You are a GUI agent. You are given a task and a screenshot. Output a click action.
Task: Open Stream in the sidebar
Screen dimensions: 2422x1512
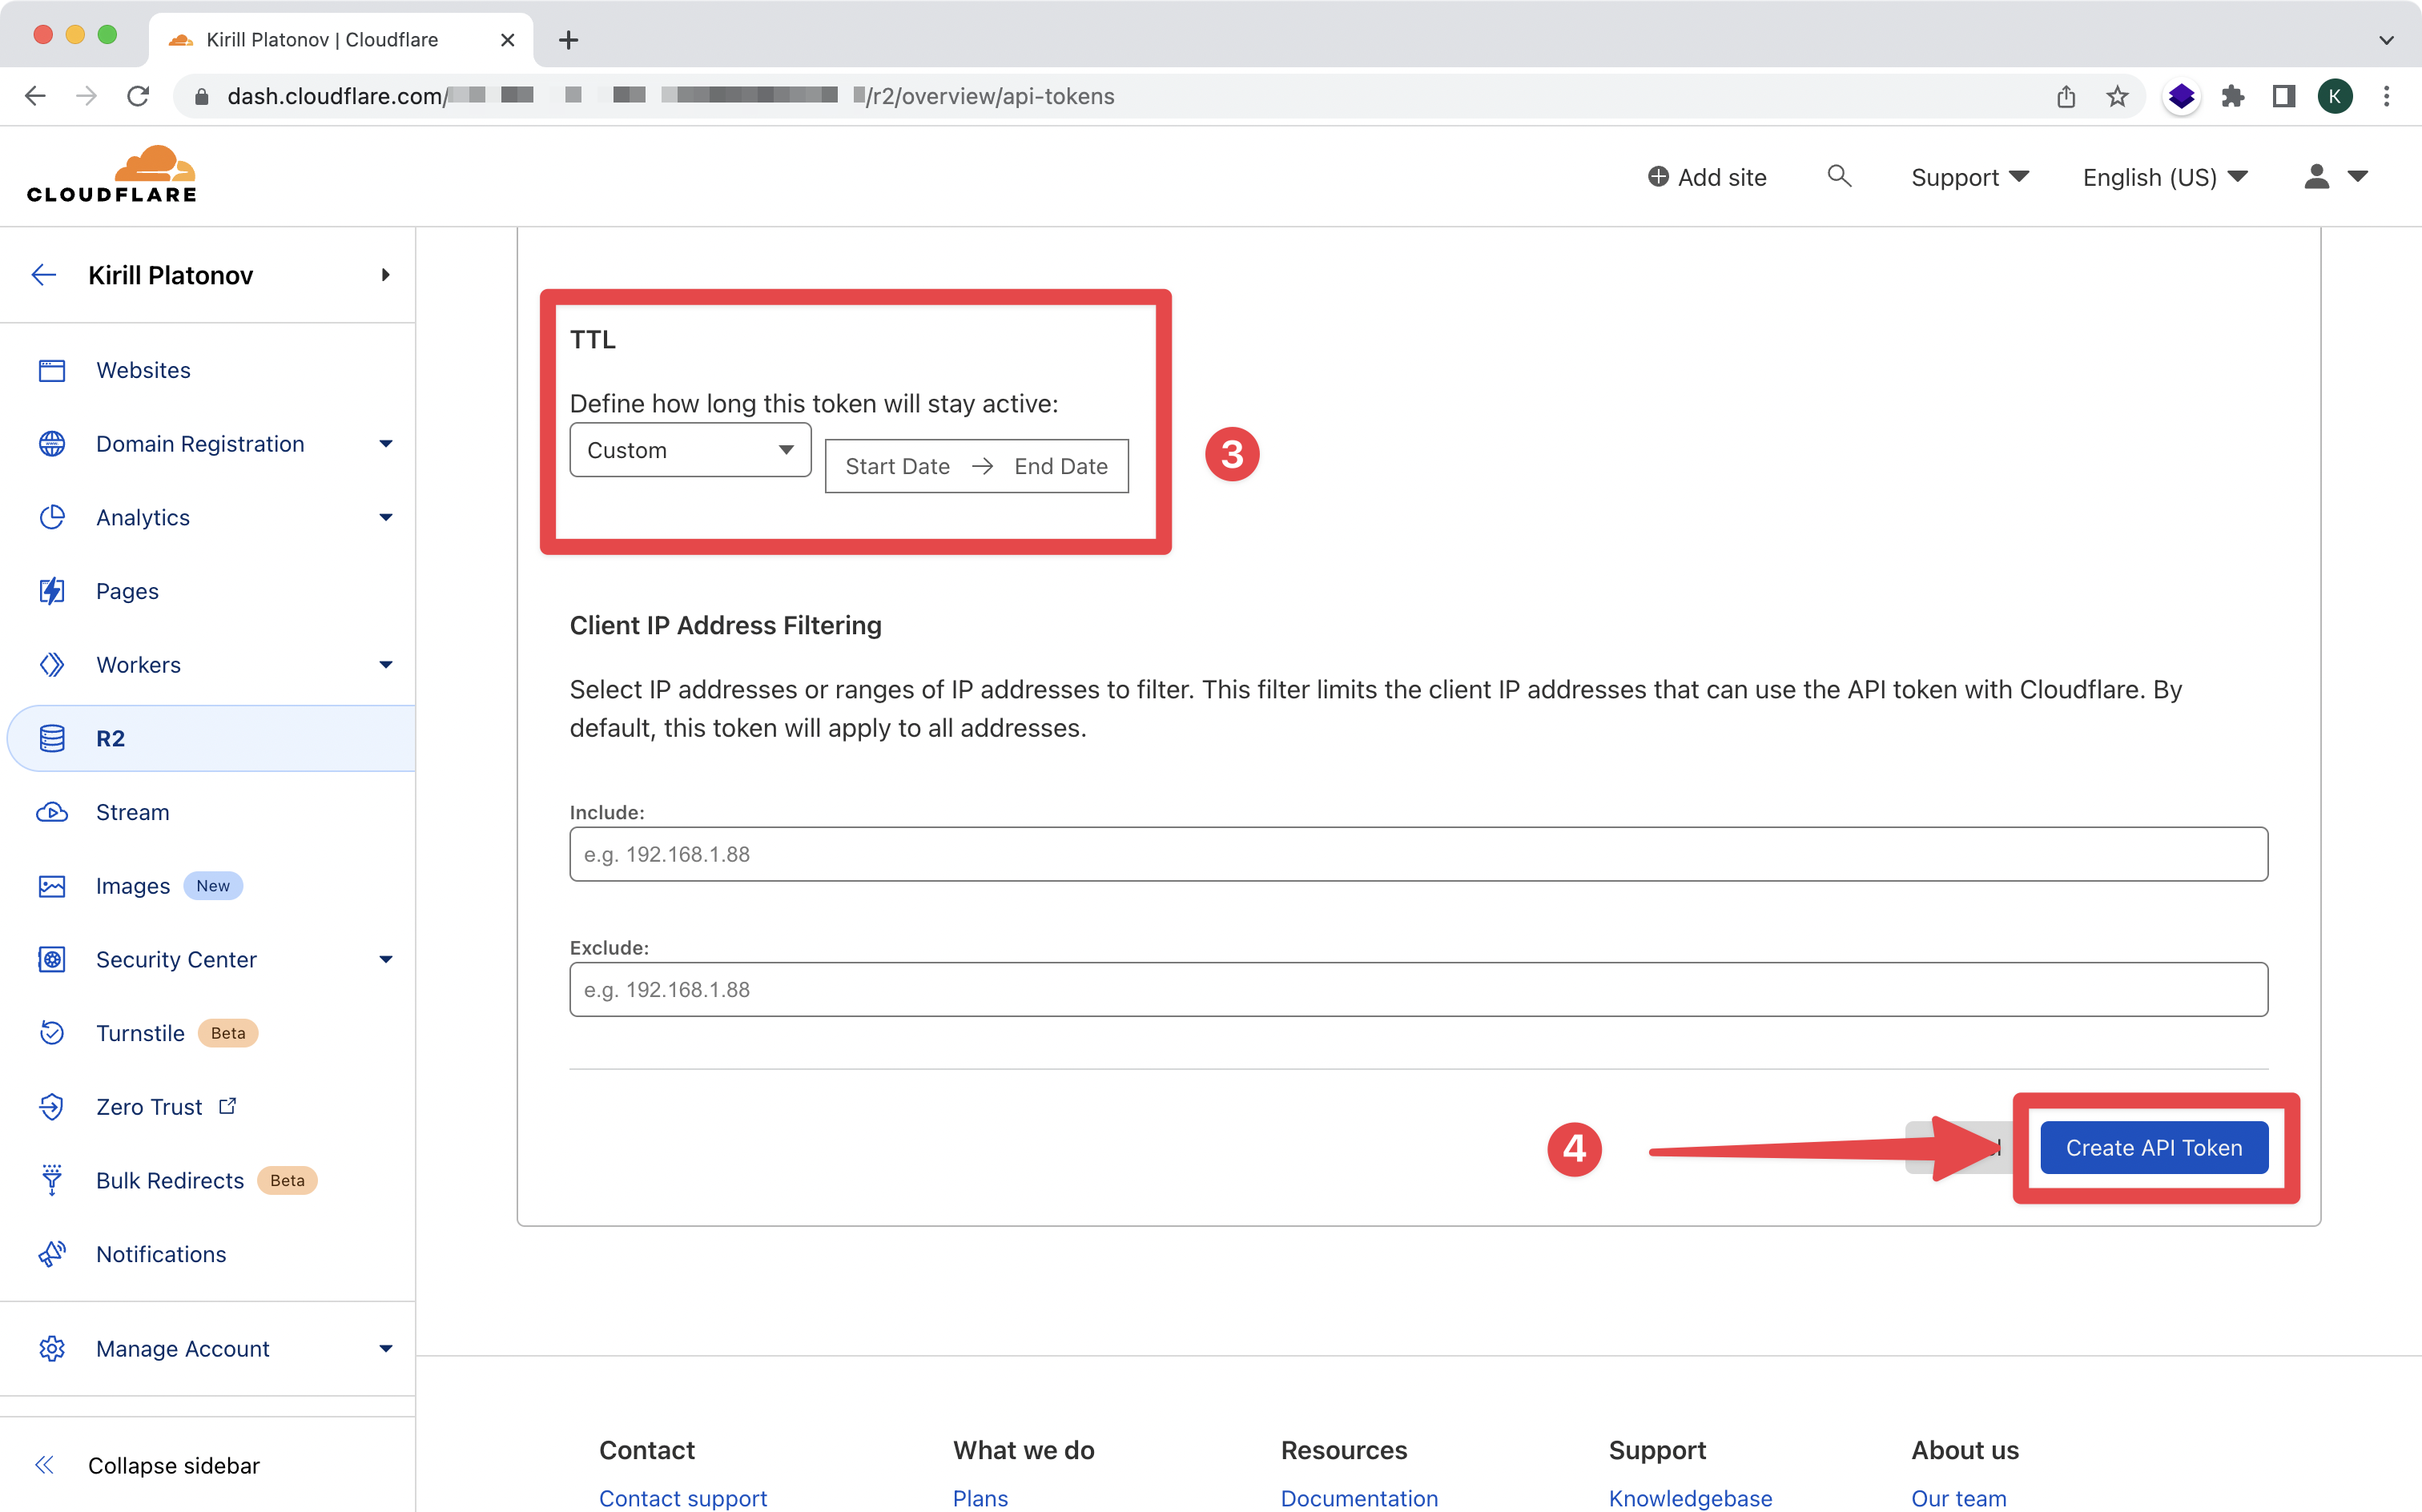coord(132,812)
